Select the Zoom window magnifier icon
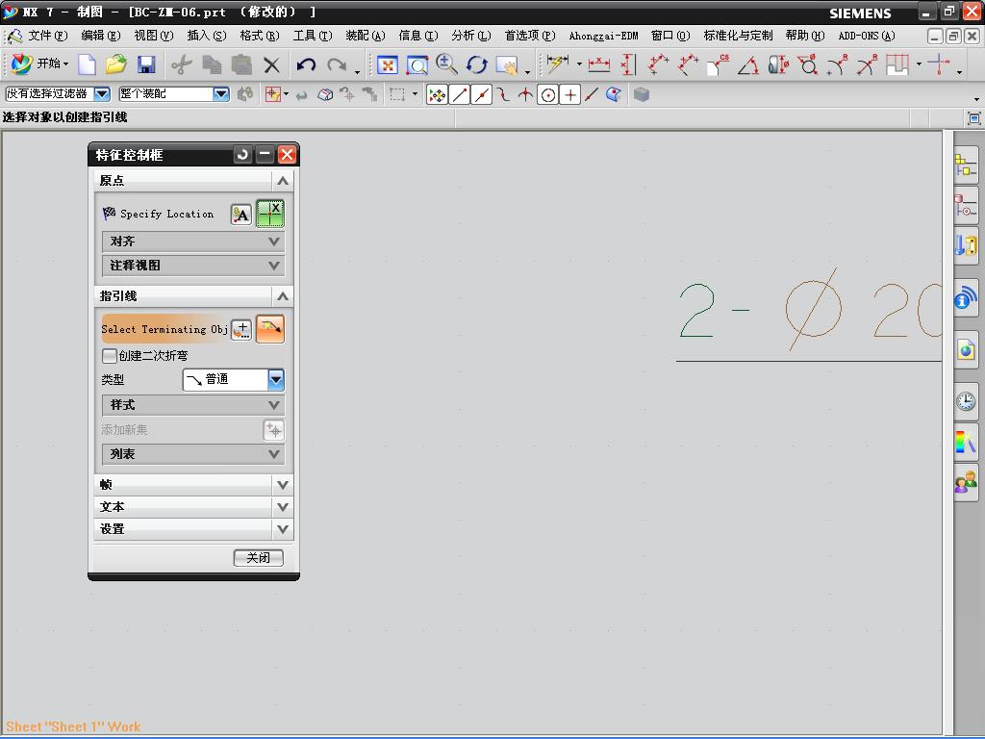The width and height of the screenshot is (985, 739). (417, 64)
